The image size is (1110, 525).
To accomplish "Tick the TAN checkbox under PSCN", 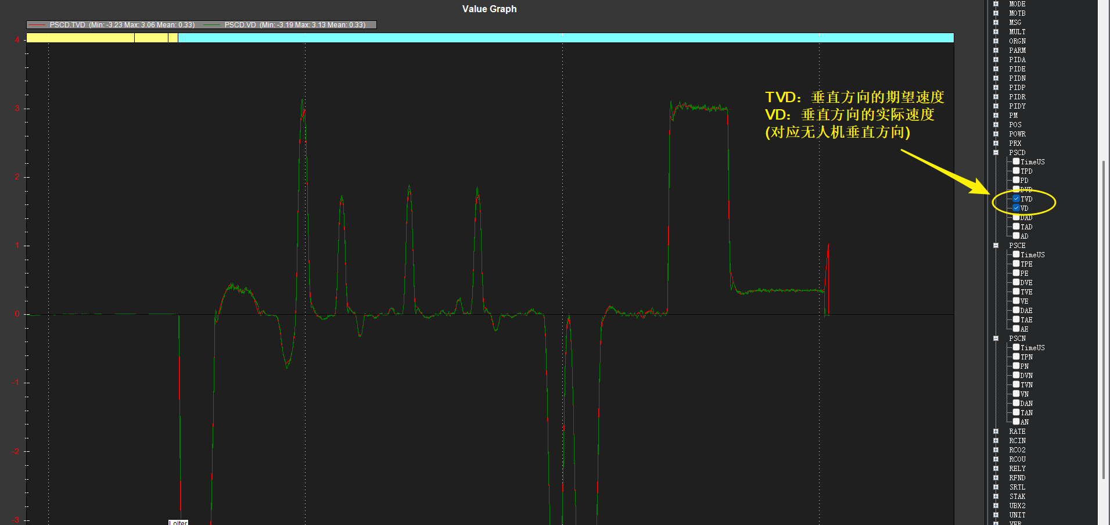I will (x=1016, y=412).
